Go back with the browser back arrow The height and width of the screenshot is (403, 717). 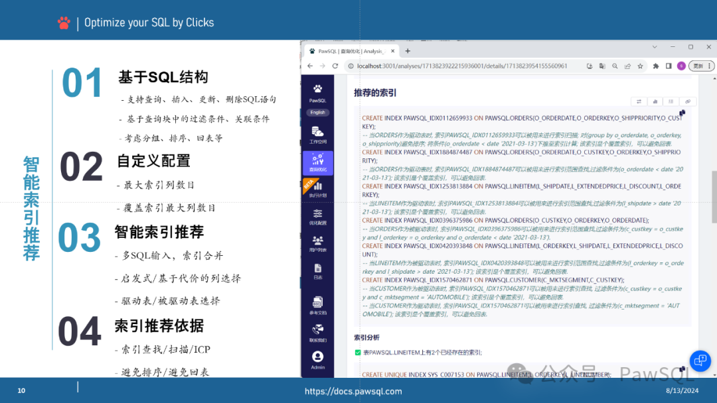click(x=310, y=66)
